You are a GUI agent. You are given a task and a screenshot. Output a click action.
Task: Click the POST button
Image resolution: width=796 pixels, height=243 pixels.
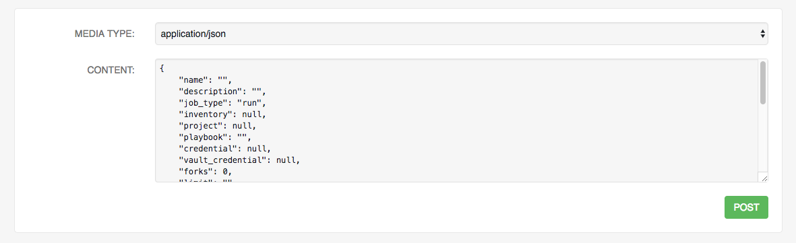click(745, 207)
